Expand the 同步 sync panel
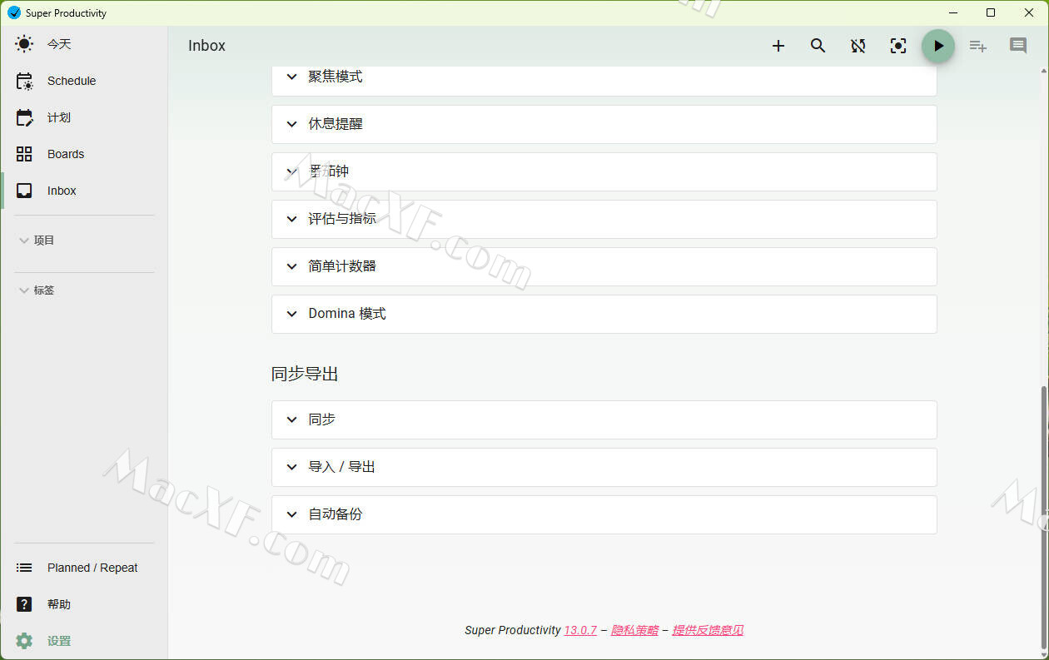 (604, 419)
